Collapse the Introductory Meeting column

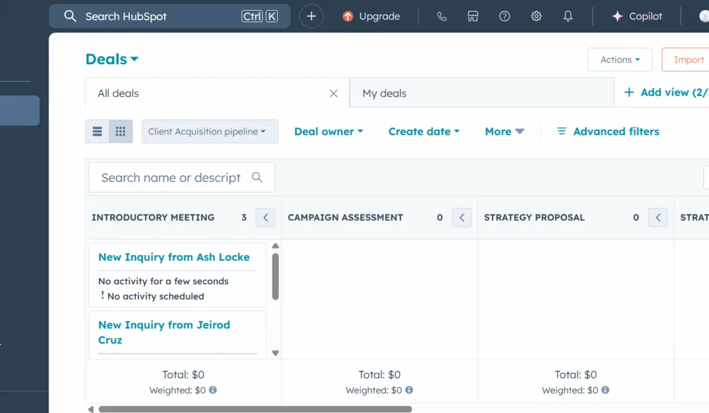tap(265, 218)
